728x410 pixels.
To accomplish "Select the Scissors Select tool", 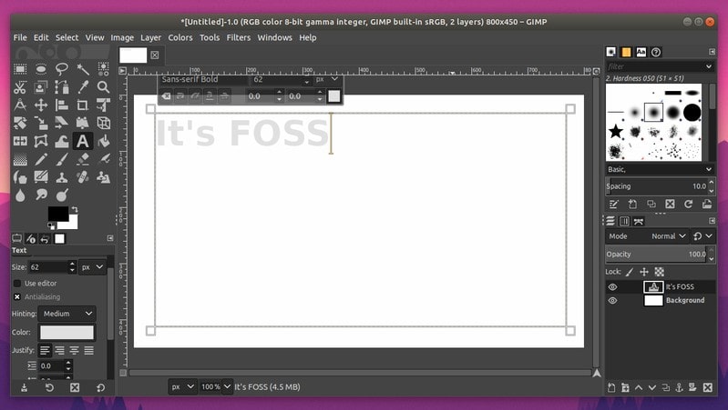I will tap(20, 87).
